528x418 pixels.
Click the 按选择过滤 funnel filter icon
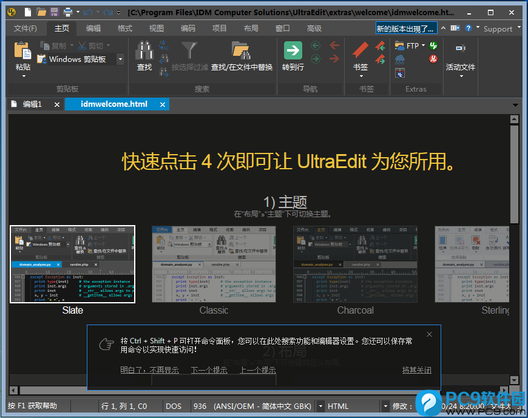tap(189, 50)
